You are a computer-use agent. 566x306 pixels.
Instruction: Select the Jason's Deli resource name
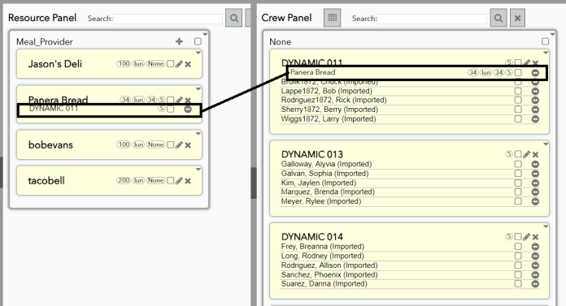pos(55,64)
